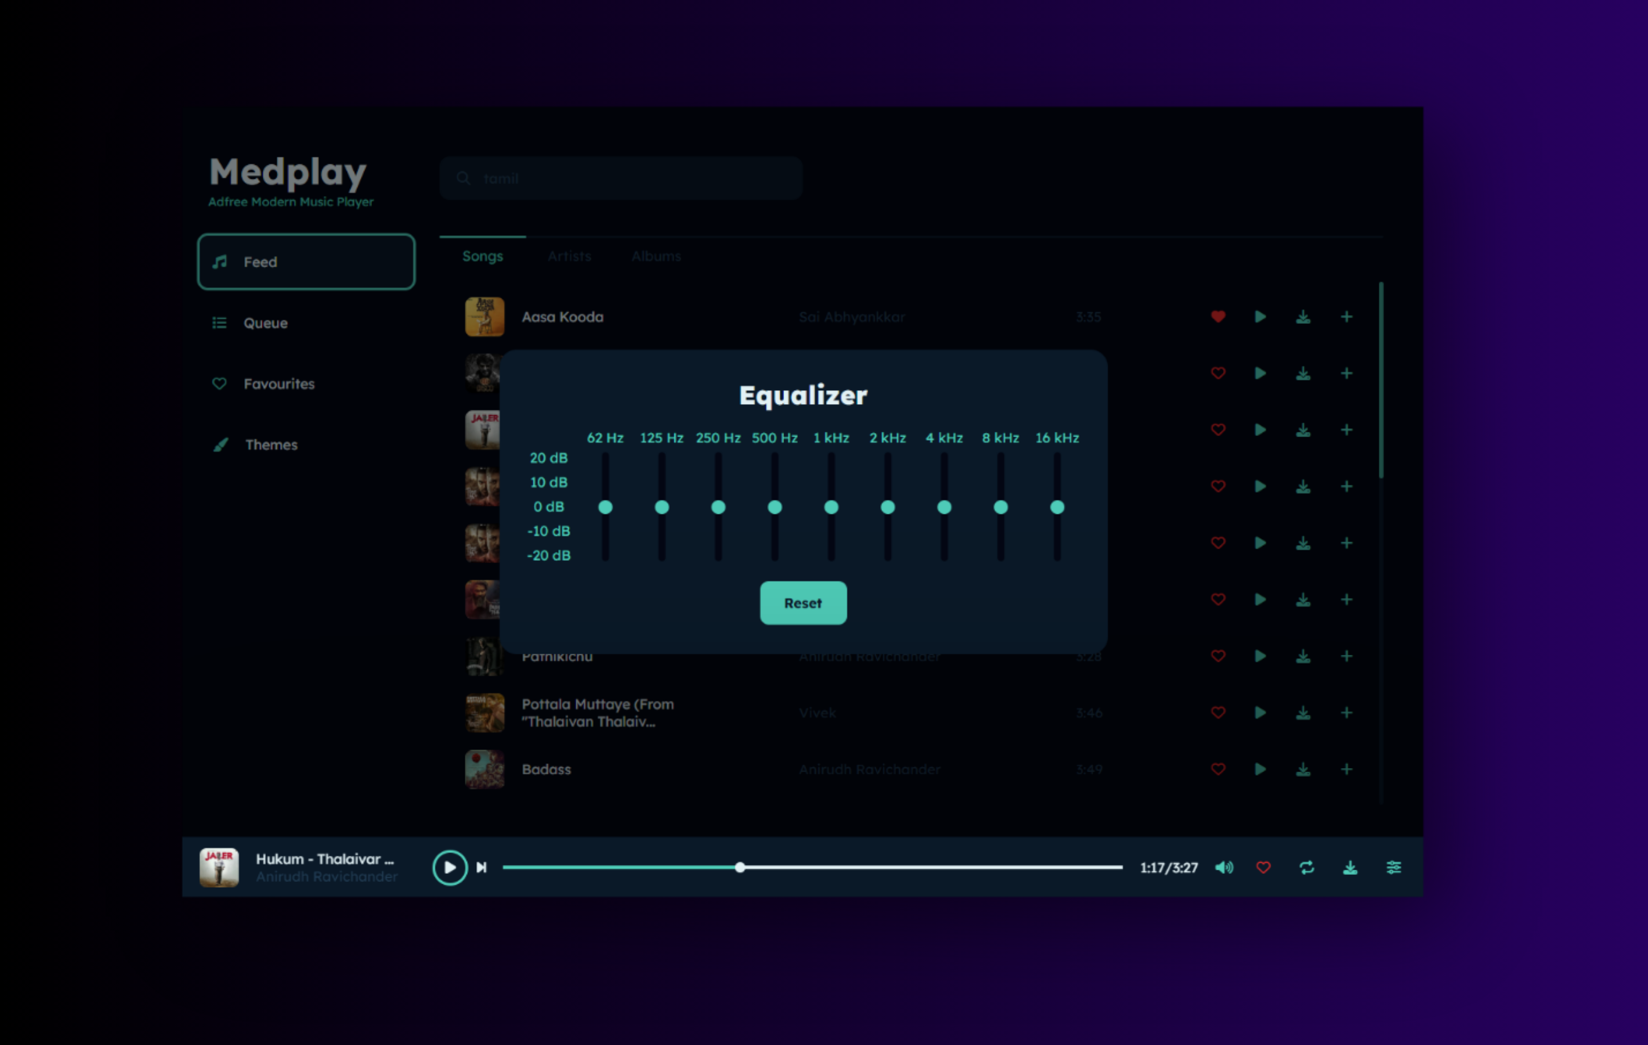This screenshot has height=1045, width=1648.
Task: Open Themes from the sidebar
Action: (271, 445)
